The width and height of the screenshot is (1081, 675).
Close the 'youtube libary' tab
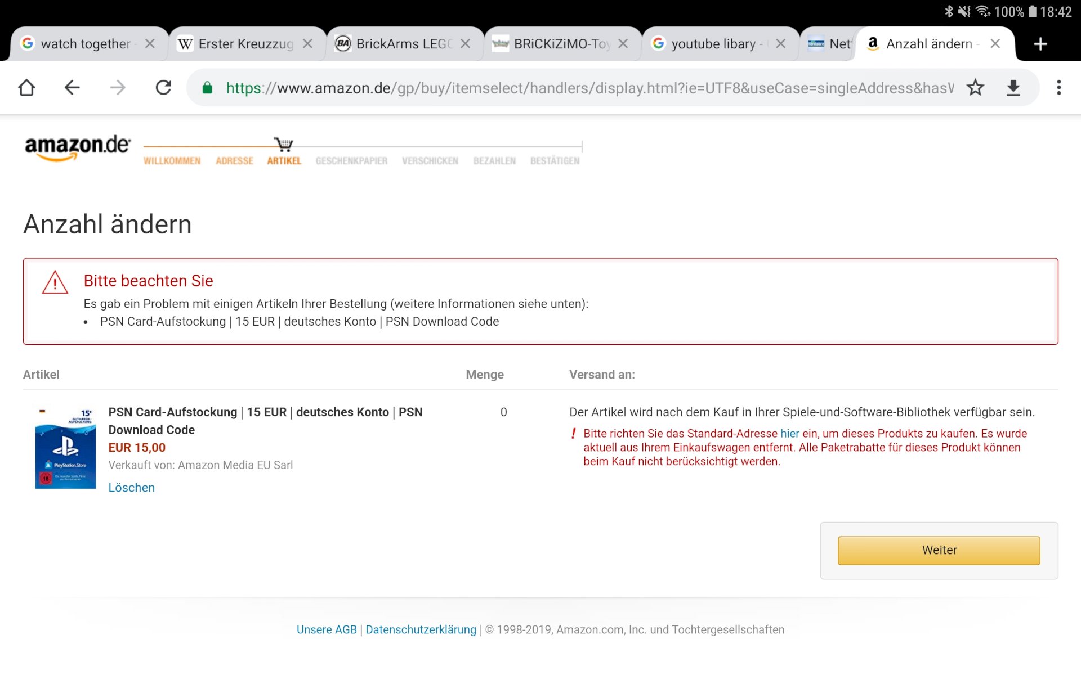780,44
